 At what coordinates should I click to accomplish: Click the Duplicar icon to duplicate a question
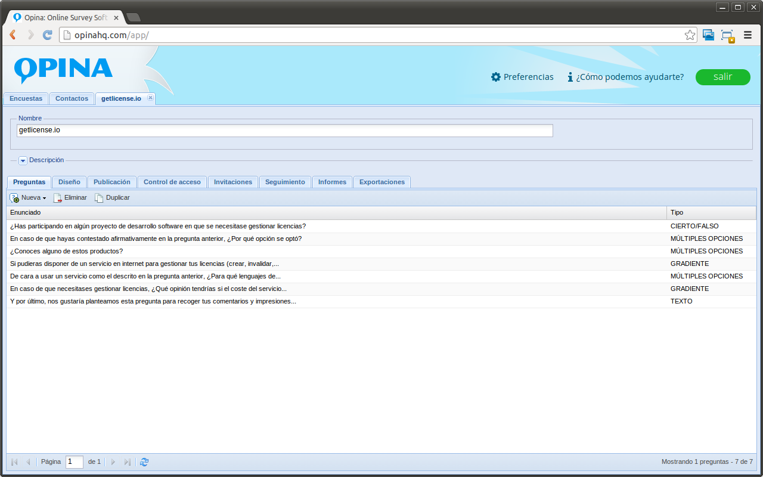click(98, 197)
